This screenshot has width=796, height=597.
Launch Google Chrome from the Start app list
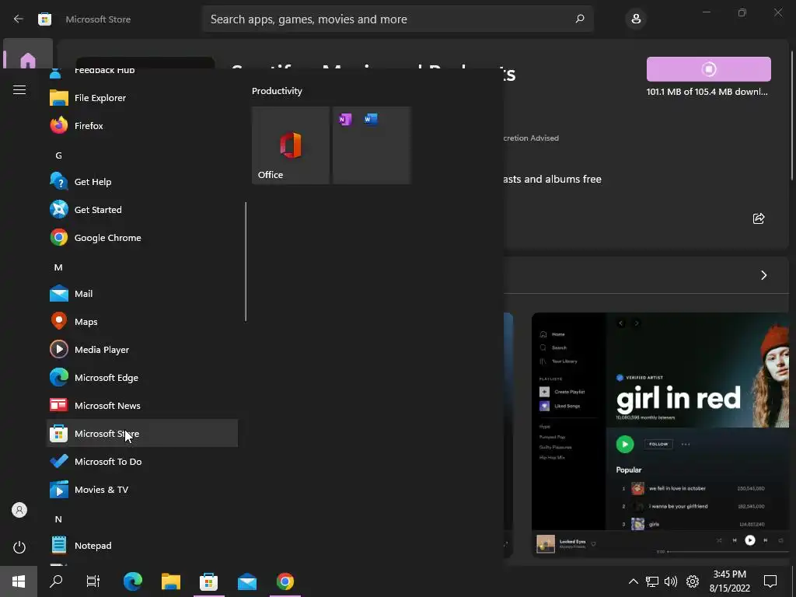tap(142, 238)
